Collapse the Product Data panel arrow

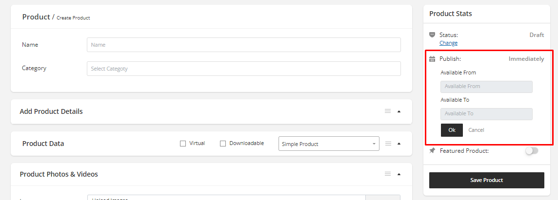399,144
